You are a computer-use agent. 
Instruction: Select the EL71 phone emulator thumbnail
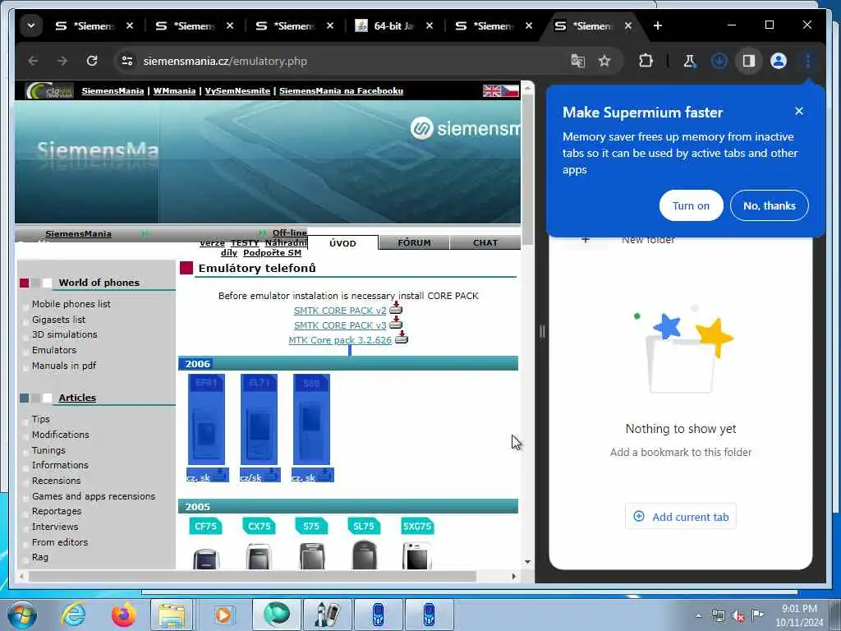(259, 420)
